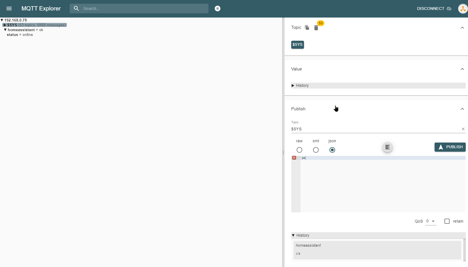The height and width of the screenshot is (267, 468).
Task: Click the $SYS topic chip
Action: [x=297, y=45]
